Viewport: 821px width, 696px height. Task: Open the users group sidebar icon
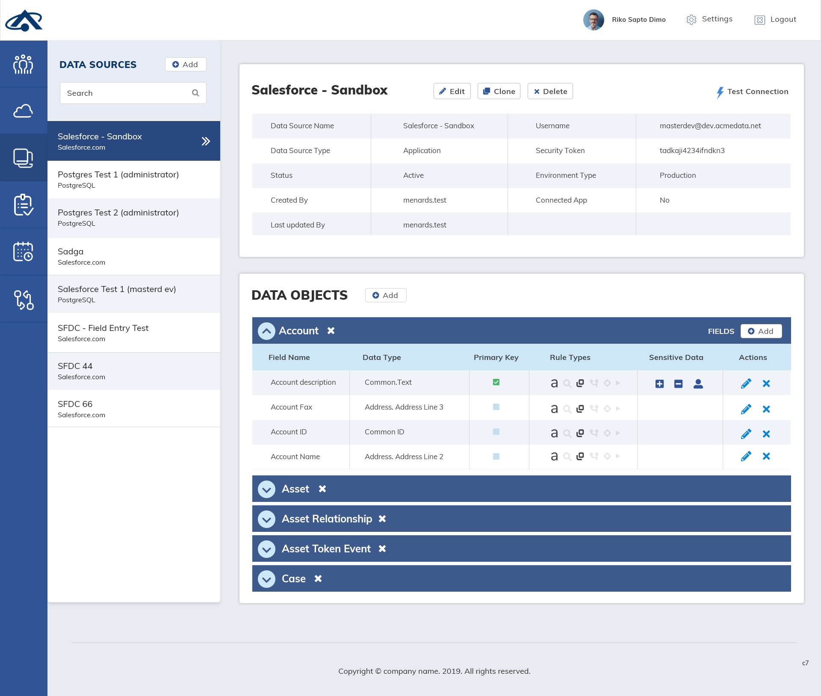point(23,65)
